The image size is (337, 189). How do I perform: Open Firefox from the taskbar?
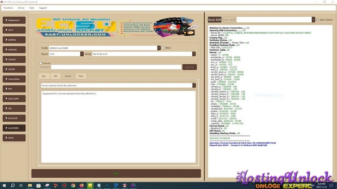pos(82,186)
